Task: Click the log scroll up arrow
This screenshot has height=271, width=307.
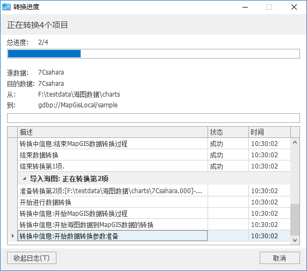Action: [x=295, y=143]
